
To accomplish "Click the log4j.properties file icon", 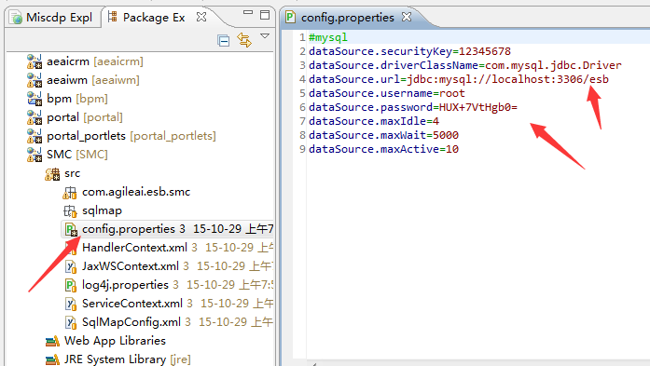I will [71, 285].
